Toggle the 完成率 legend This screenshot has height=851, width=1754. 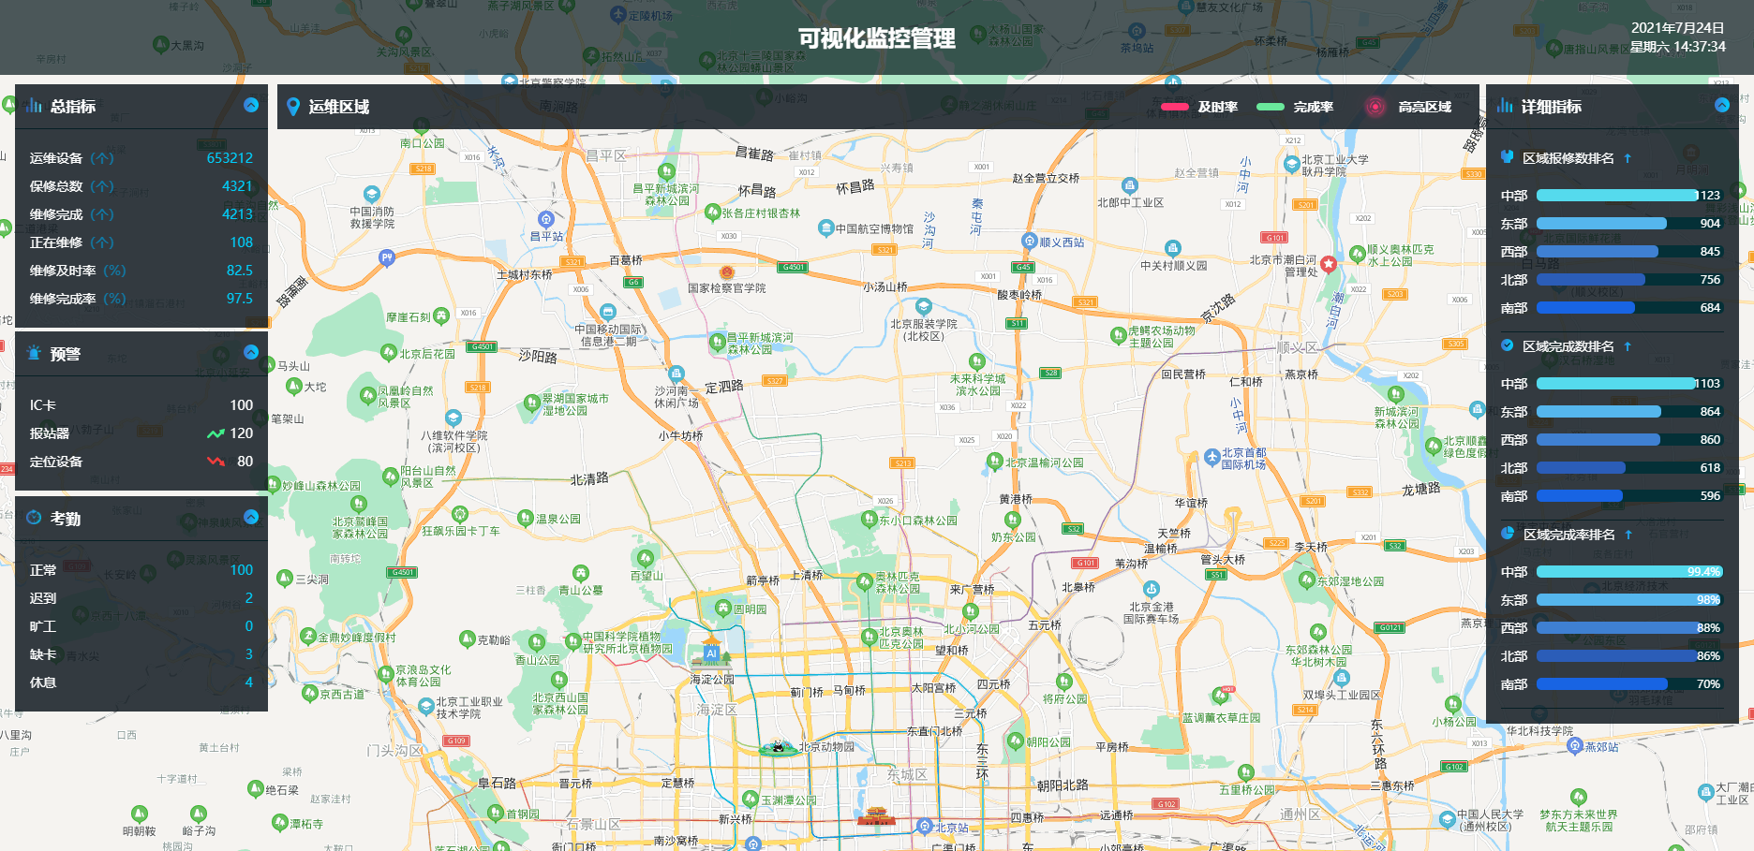coord(1295,107)
